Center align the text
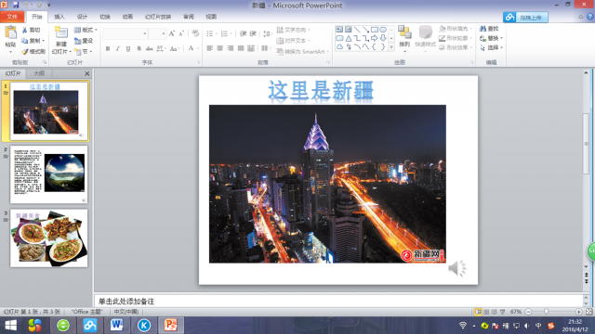Viewport: 595px width, 334px height. (220, 48)
